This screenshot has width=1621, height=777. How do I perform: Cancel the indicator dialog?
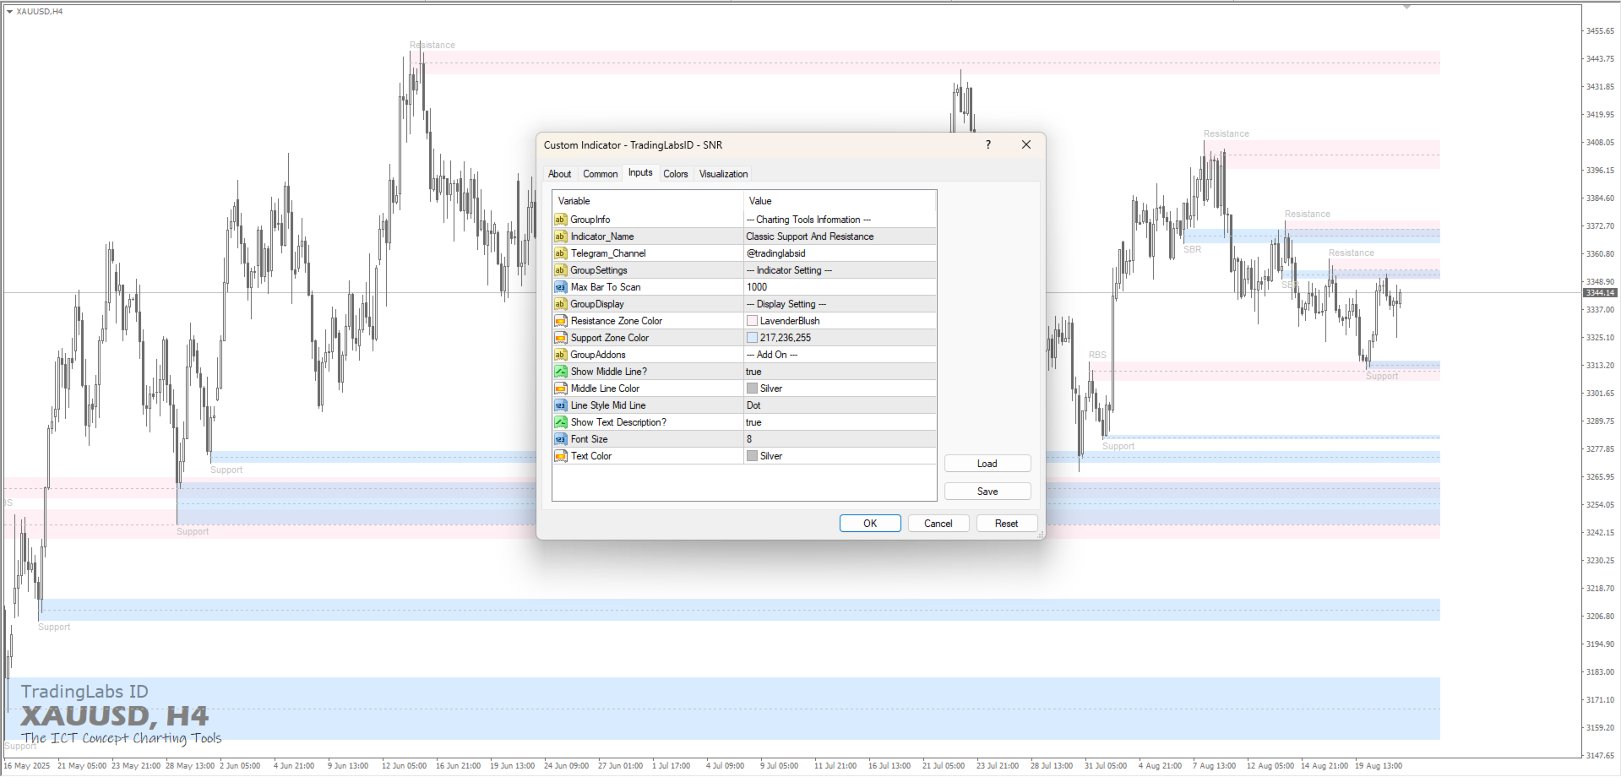coord(938,524)
